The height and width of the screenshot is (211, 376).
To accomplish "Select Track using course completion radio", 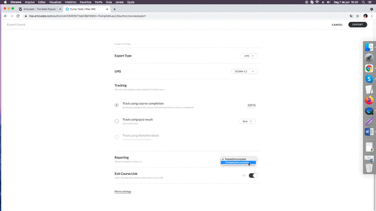I will click(x=117, y=105).
